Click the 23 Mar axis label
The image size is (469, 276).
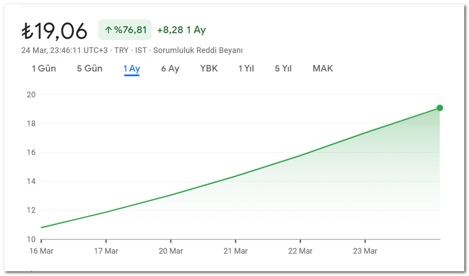365,251
